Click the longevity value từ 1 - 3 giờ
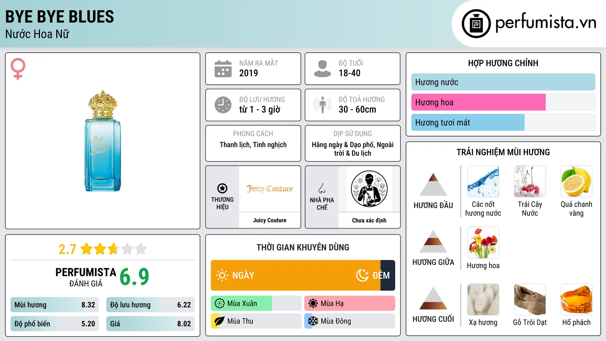Screen dimensions: 606x341 (x=260, y=110)
